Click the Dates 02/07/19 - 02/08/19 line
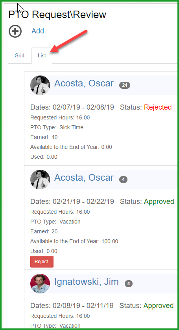Image resolution: width=179 pixels, height=330 pixels. [72, 107]
